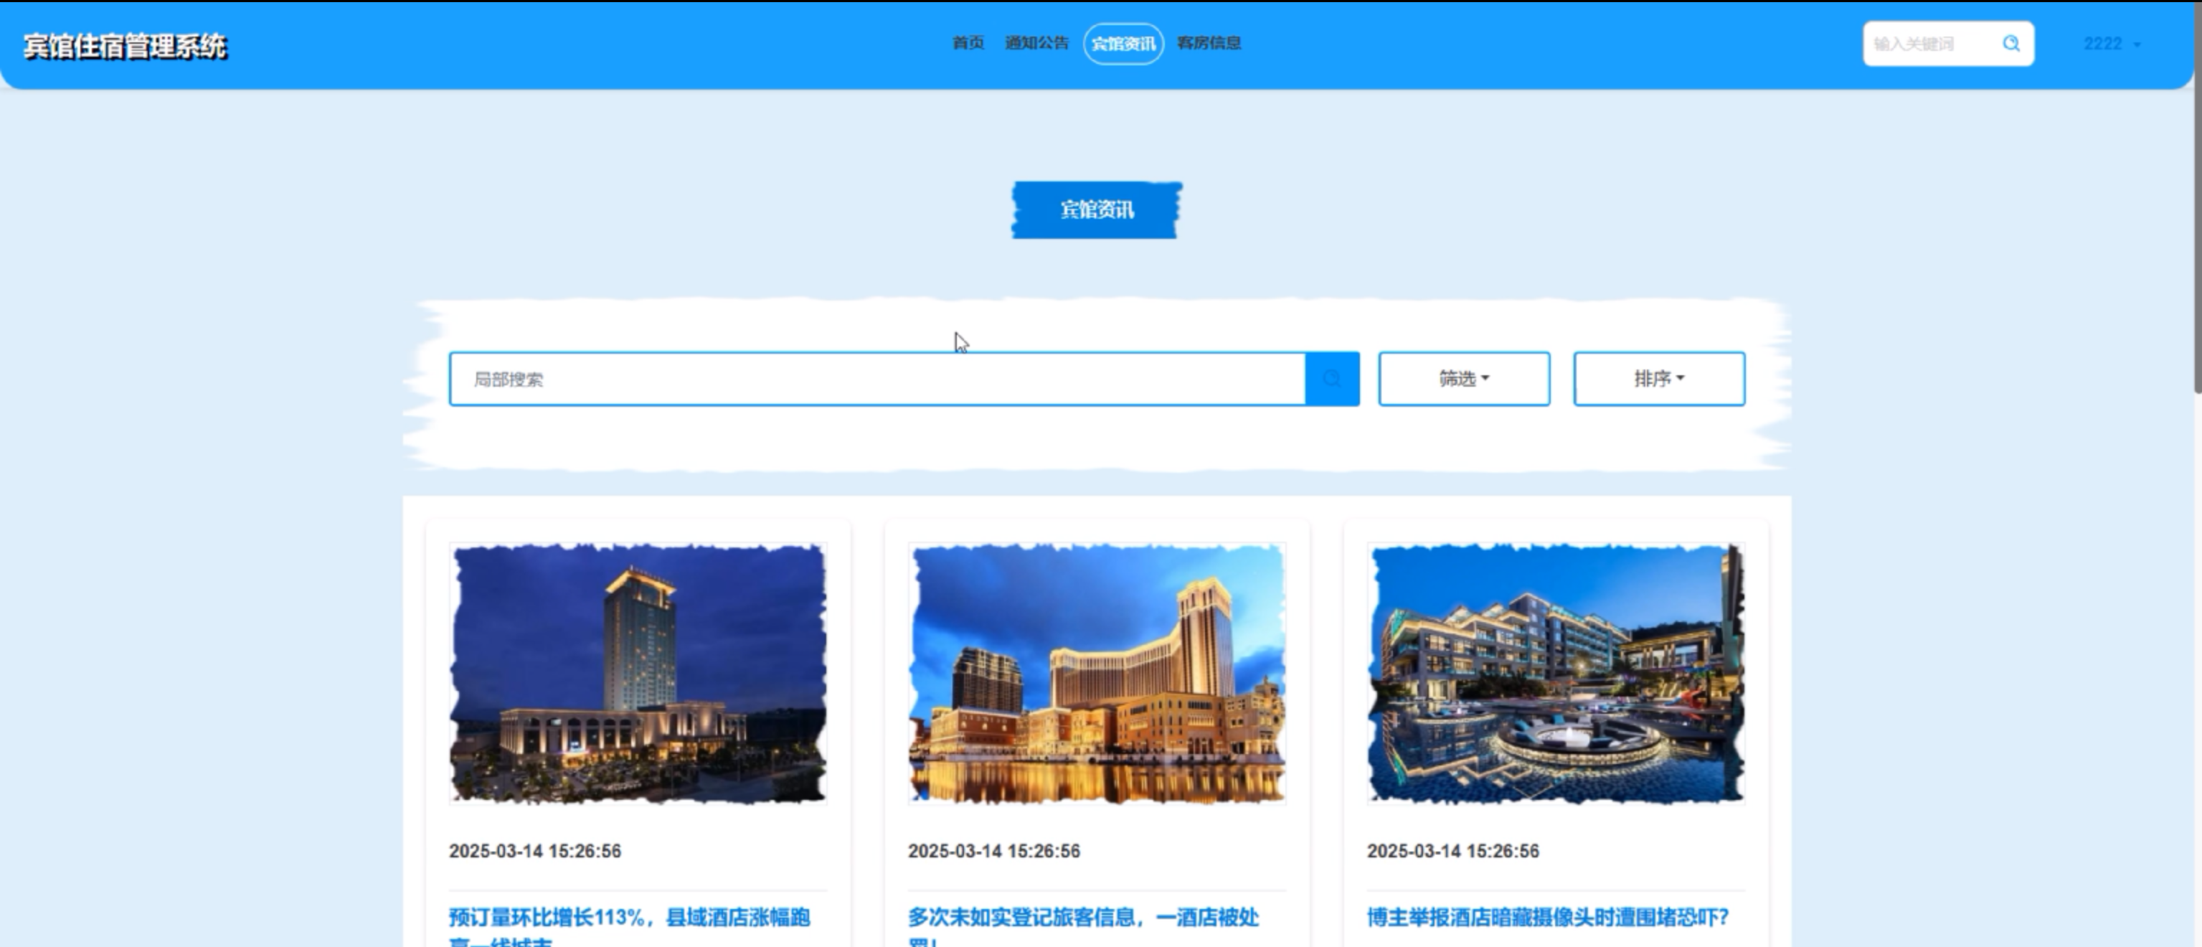
Task: Open the 筛选 filter dropdown
Action: 1463,379
